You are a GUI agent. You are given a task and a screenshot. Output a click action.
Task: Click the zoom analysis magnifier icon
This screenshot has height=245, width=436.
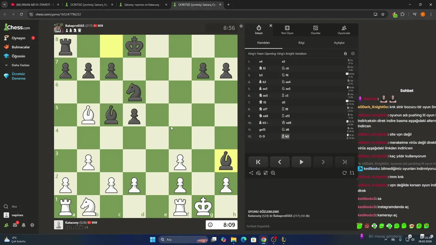coord(273,173)
